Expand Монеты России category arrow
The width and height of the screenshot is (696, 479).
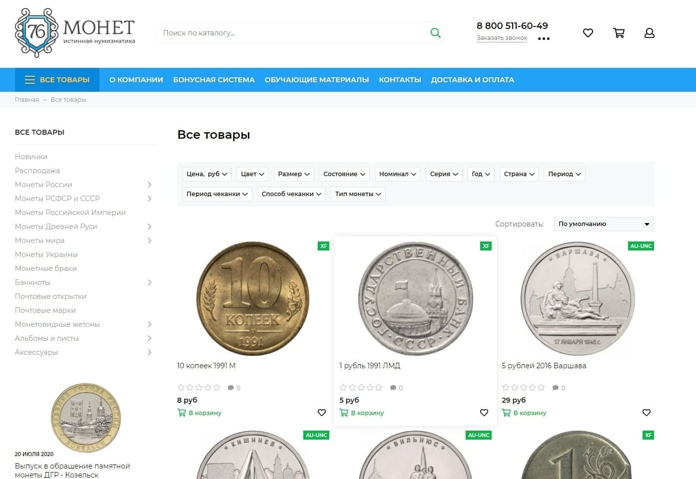click(x=149, y=185)
